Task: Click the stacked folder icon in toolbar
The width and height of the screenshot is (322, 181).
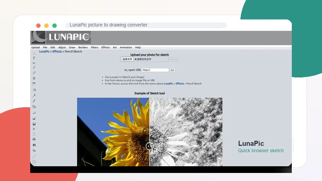Action: click(x=34, y=107)
